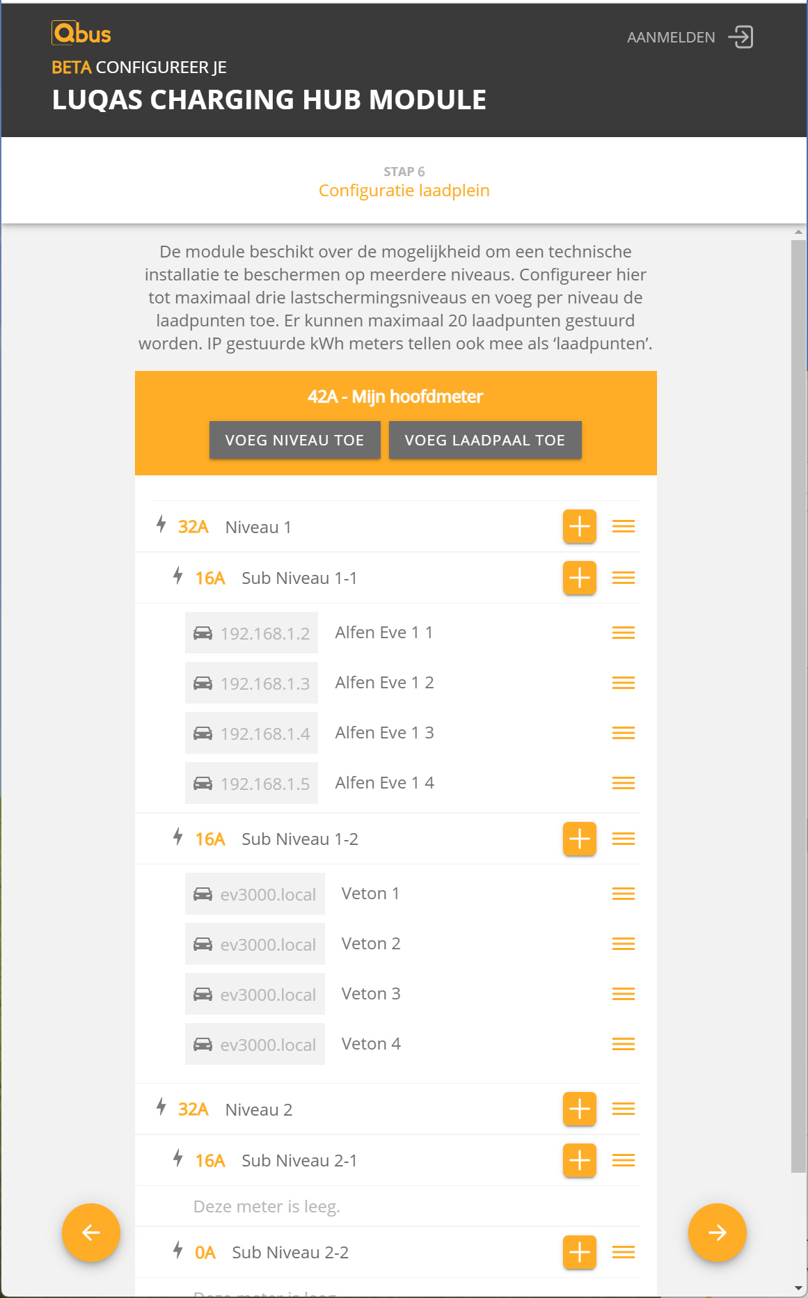808x1298 pixels.
Task: Click the ev3000.local chip for Veton 1
Action: [255, 894]
